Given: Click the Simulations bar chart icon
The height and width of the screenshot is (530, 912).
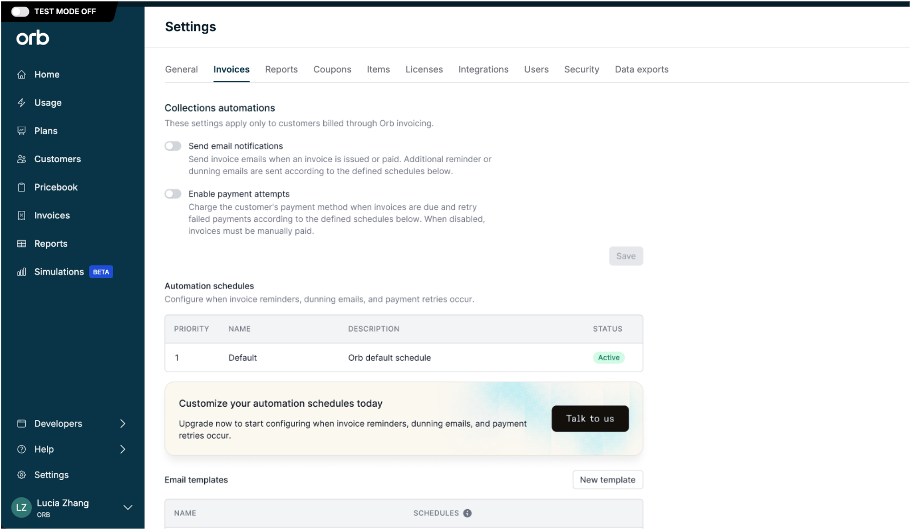Looking at the screenshot, I should (x=21, y=272).
